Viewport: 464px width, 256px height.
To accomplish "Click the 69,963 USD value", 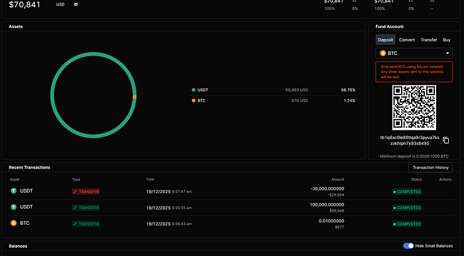I will [x=296, y=90].
